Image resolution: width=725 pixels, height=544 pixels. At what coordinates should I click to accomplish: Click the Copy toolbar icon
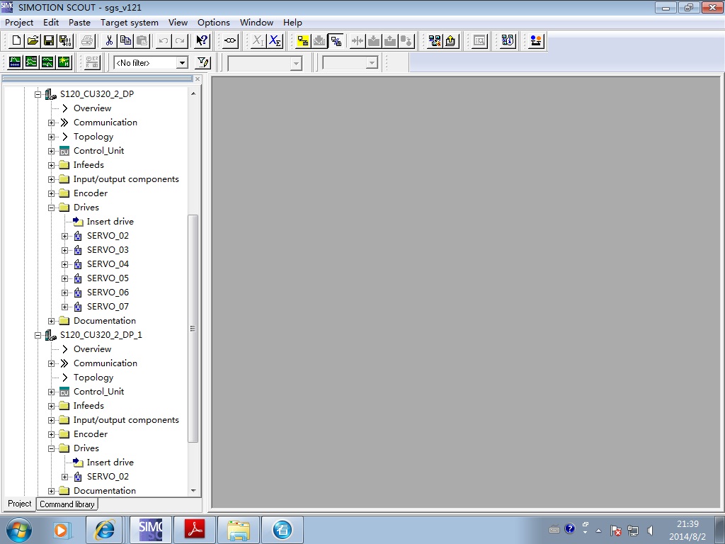pyautogui.click(x=125, y=40)
